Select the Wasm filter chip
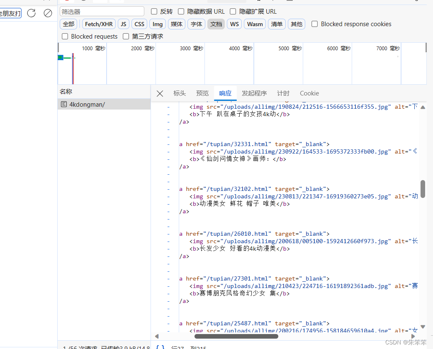The height and width of the screenshot is (349, 433). 254,24
